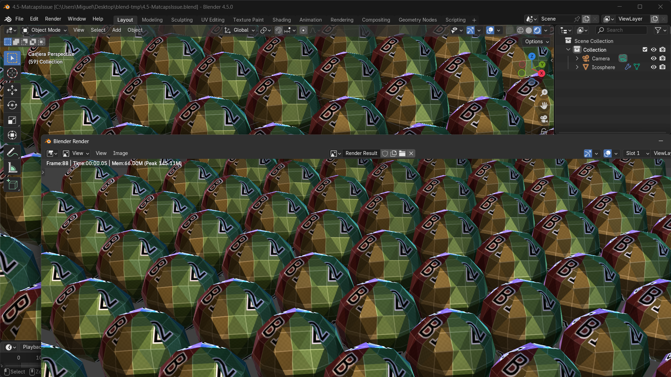The height and width of the screenshot is (377, 671).
Task: Toggle pin scene to workspace icon
Action: [577, 19]
